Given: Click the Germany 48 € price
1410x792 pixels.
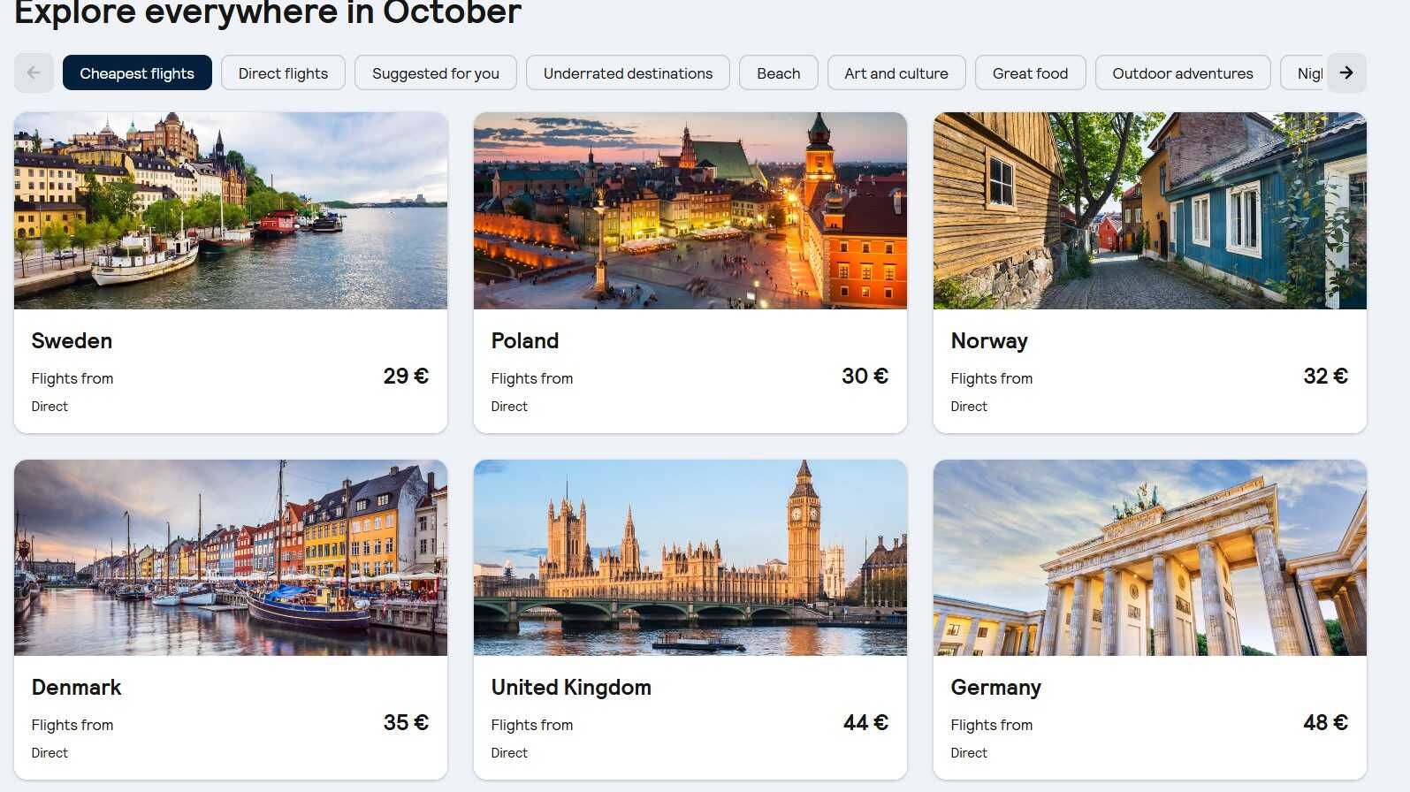Looking at the screenshot, I should click(1325, 723).
